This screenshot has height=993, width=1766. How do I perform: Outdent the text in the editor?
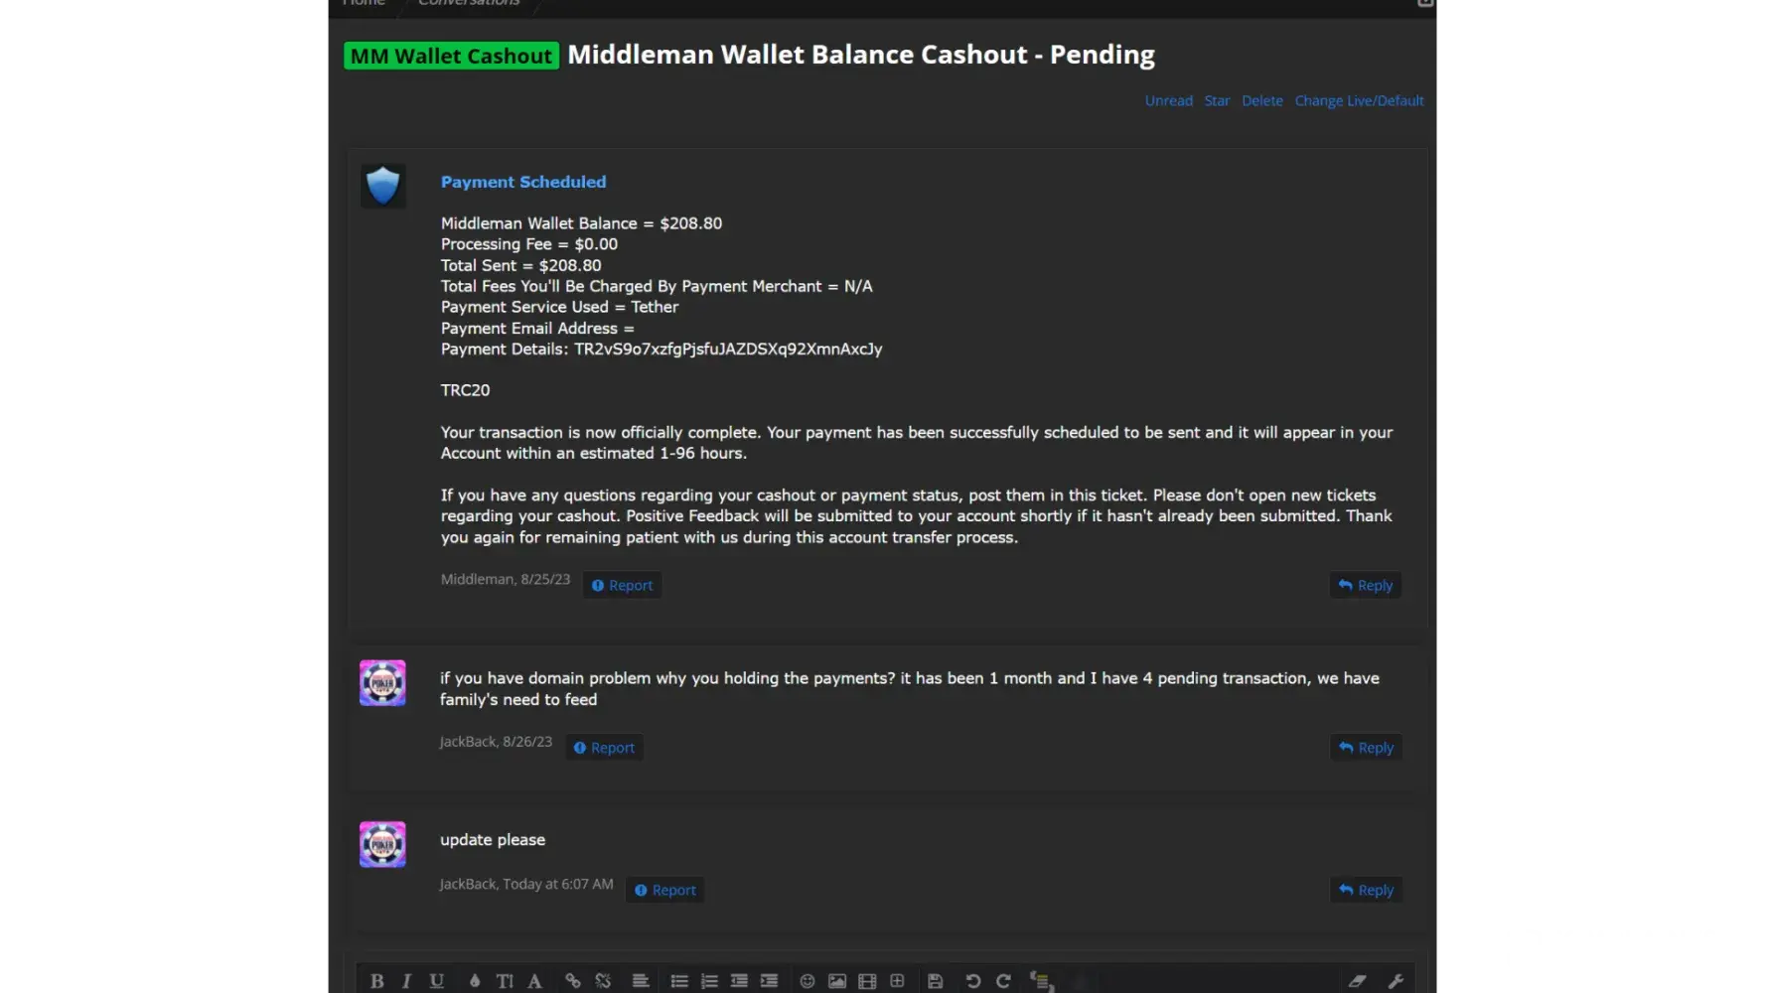pos(739,981)
